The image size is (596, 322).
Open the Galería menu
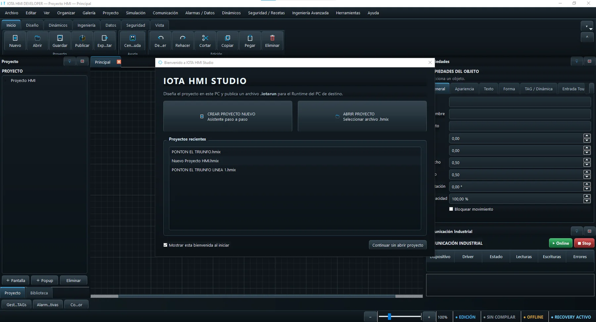[x=89, y=13]
